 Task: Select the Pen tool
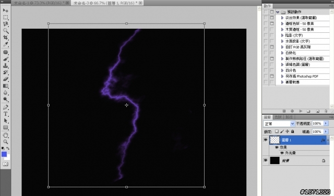pos(6,107)
